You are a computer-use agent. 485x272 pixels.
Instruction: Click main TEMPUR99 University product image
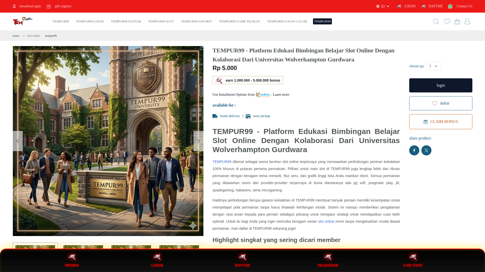click(108, 141)
